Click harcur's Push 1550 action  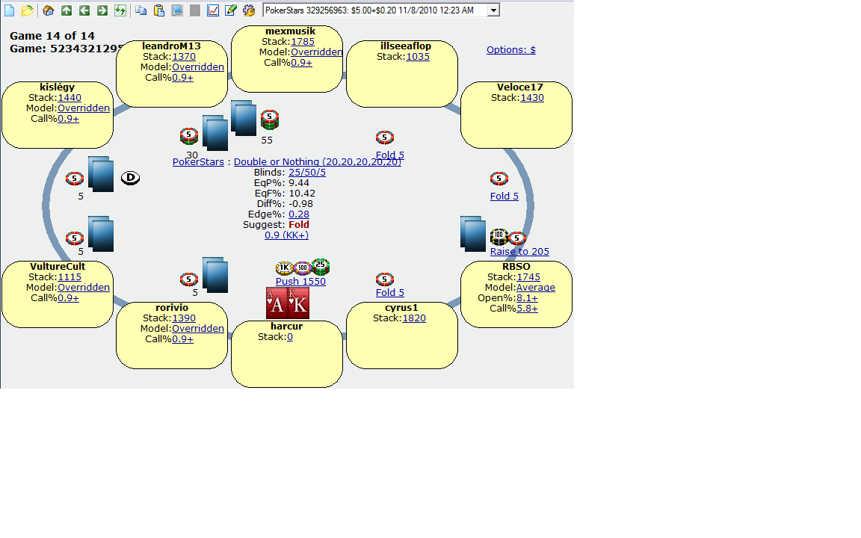(300, 282)
